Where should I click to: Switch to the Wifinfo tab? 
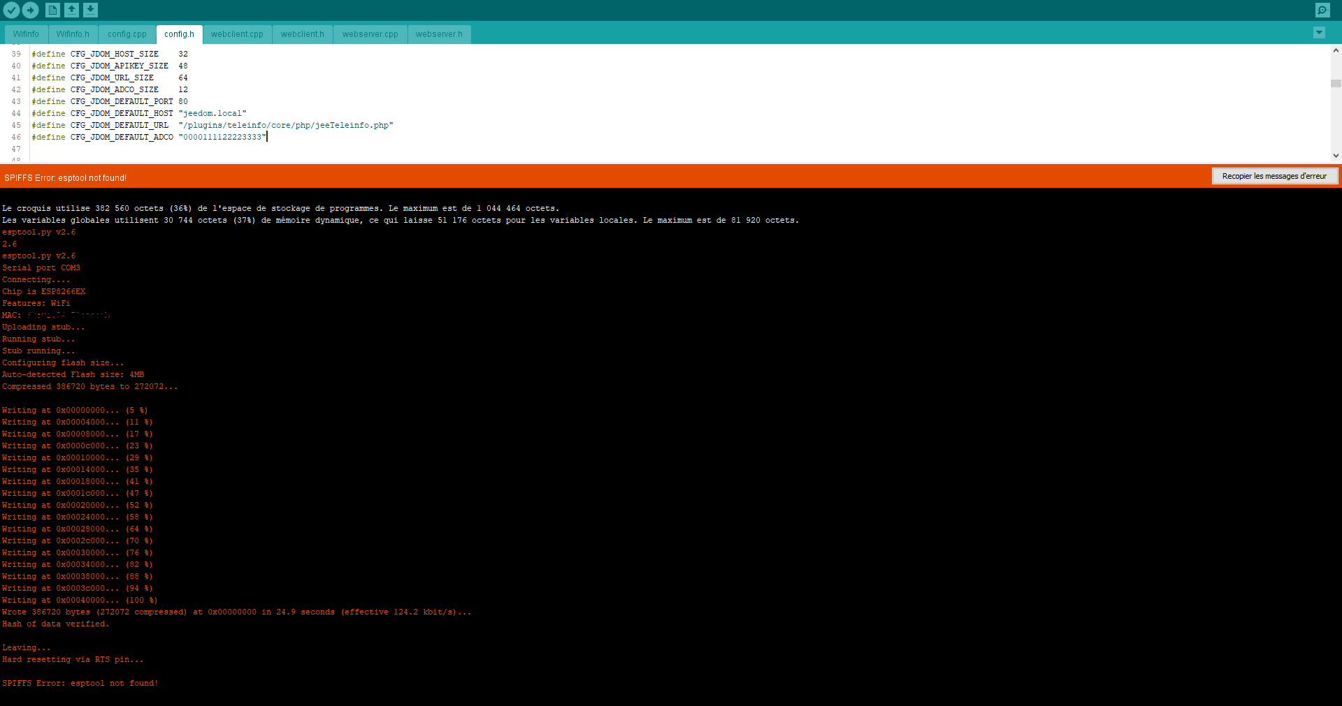tap(26, 34)
